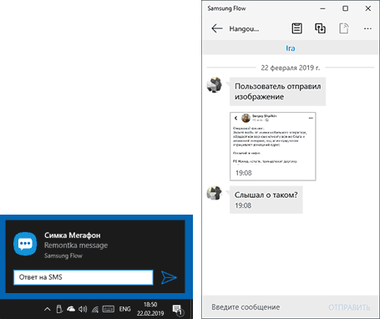Screen dimensions: 380x319
Task: Click the USB safely remove tray icon
Action: pyautogui.click(x=59, y=309)
